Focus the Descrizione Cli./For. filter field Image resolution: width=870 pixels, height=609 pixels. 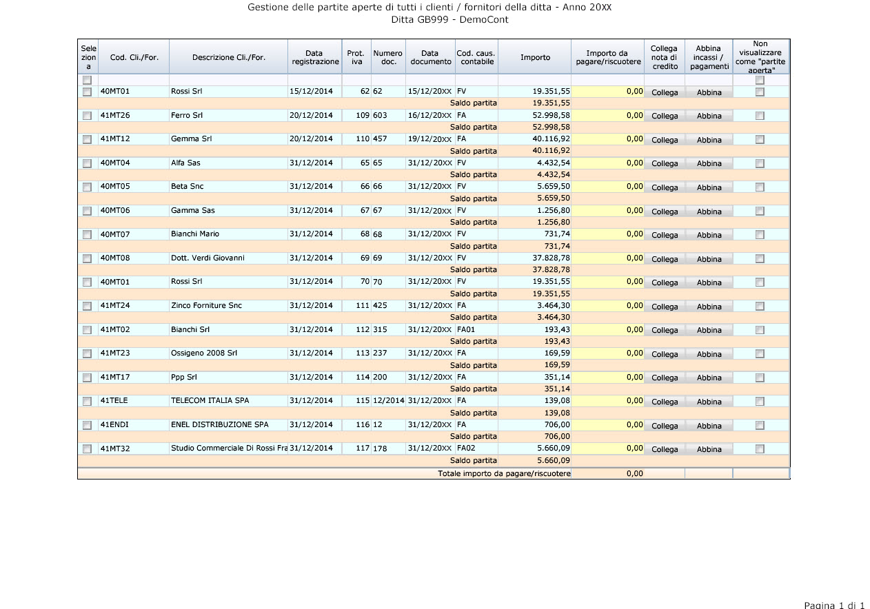[x=228, y=80]
